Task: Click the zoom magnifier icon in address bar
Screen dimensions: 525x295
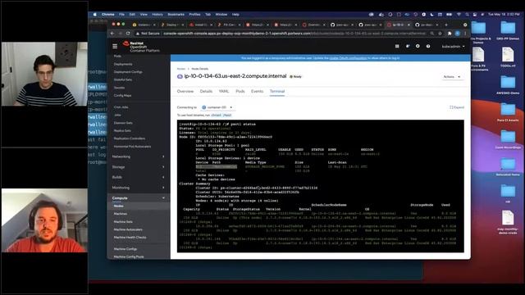Action: pos(432,34)
